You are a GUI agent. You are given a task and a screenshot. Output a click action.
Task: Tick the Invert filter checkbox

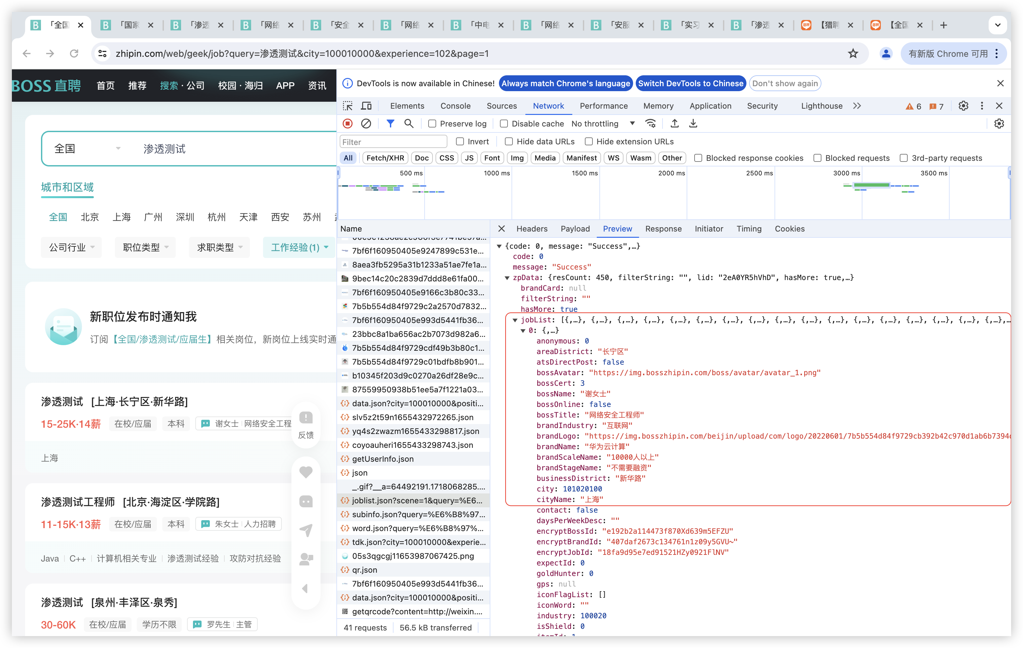coord(460,141)
